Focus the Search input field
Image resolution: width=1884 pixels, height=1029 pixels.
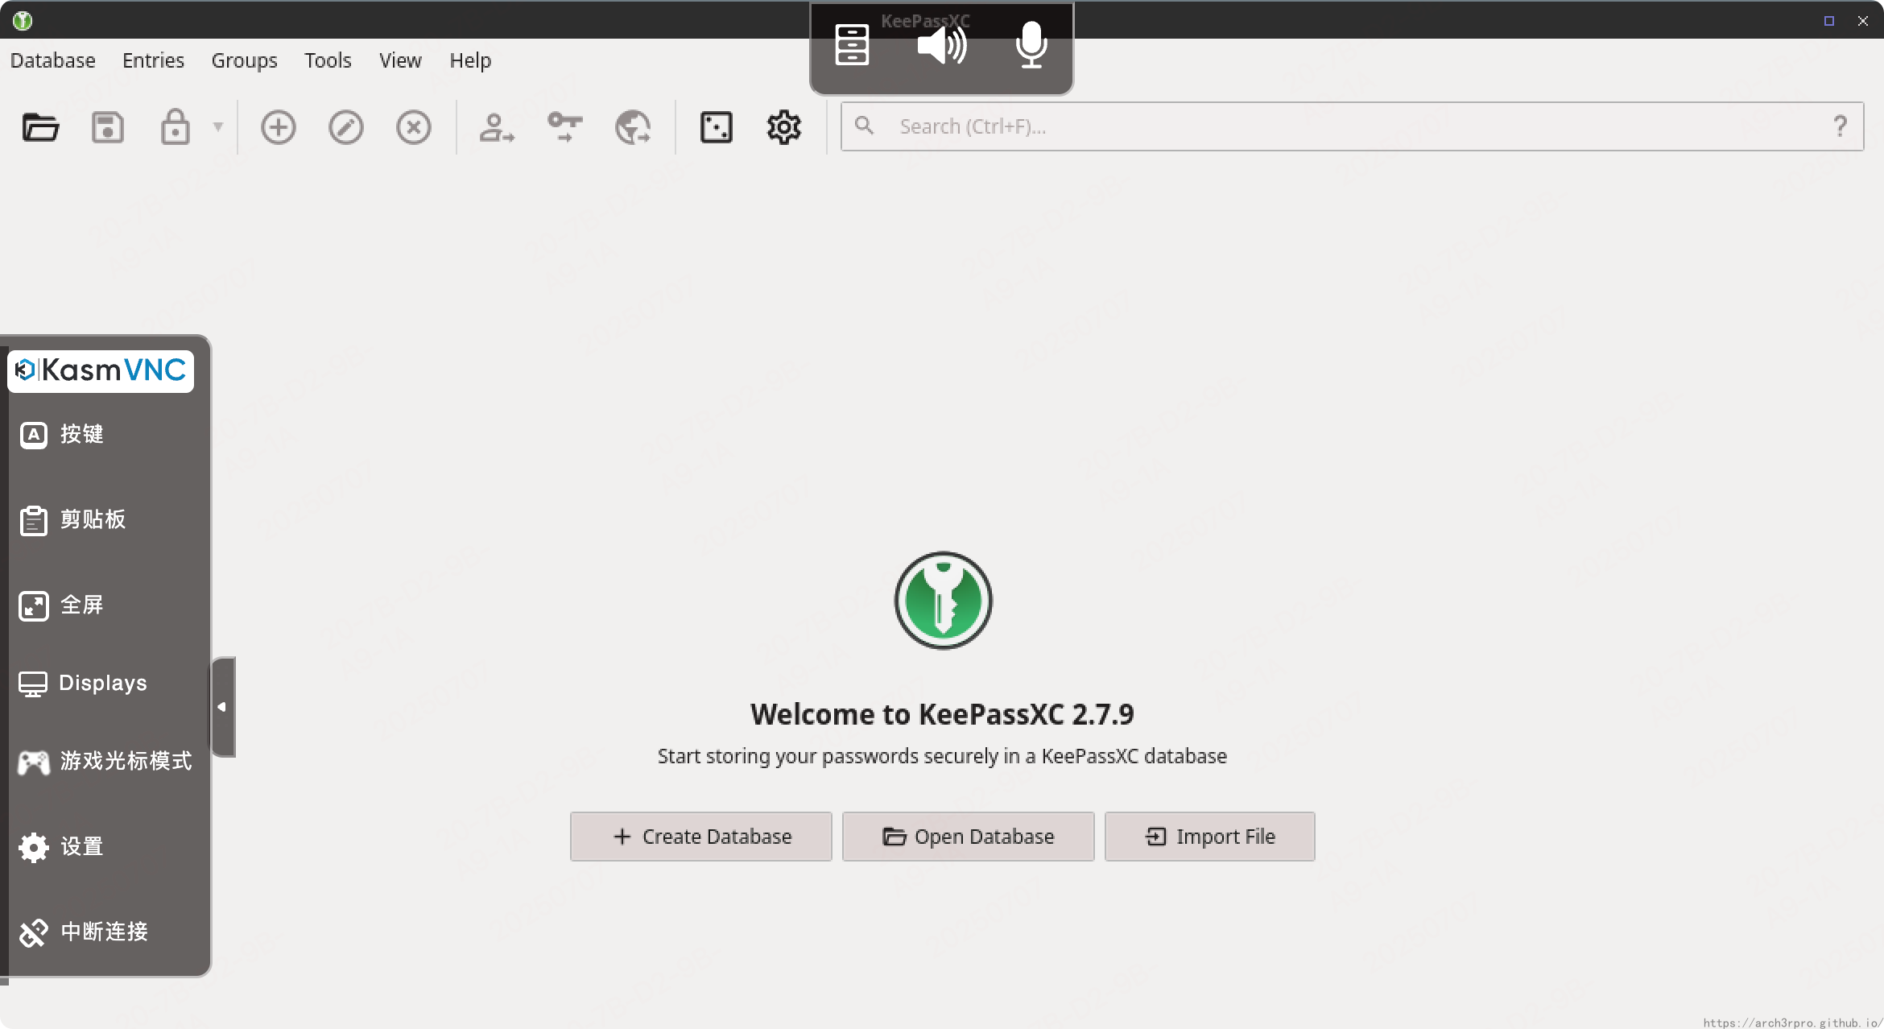pyautogui.click(x=1353, y=126)
